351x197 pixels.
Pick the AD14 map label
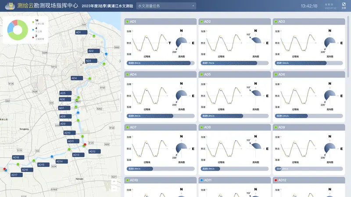(61, 162)
